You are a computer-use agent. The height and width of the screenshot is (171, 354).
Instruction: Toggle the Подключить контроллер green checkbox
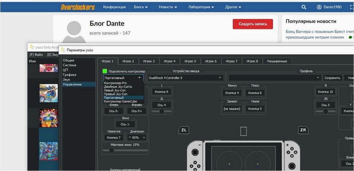pyautogui.click(x=105, y=71)
